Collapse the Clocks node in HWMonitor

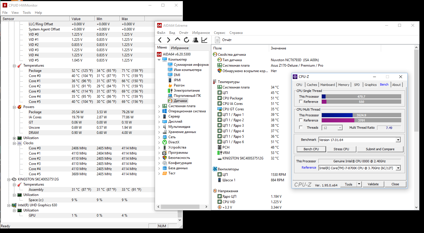14,143
